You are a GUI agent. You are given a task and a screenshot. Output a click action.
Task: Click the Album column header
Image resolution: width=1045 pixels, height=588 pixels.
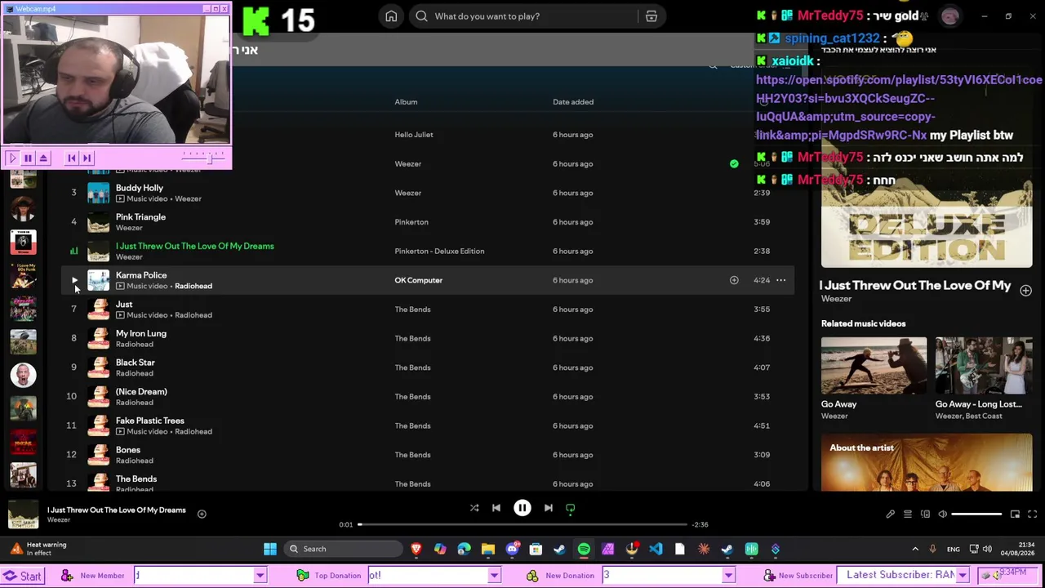(x=406, y=102)
